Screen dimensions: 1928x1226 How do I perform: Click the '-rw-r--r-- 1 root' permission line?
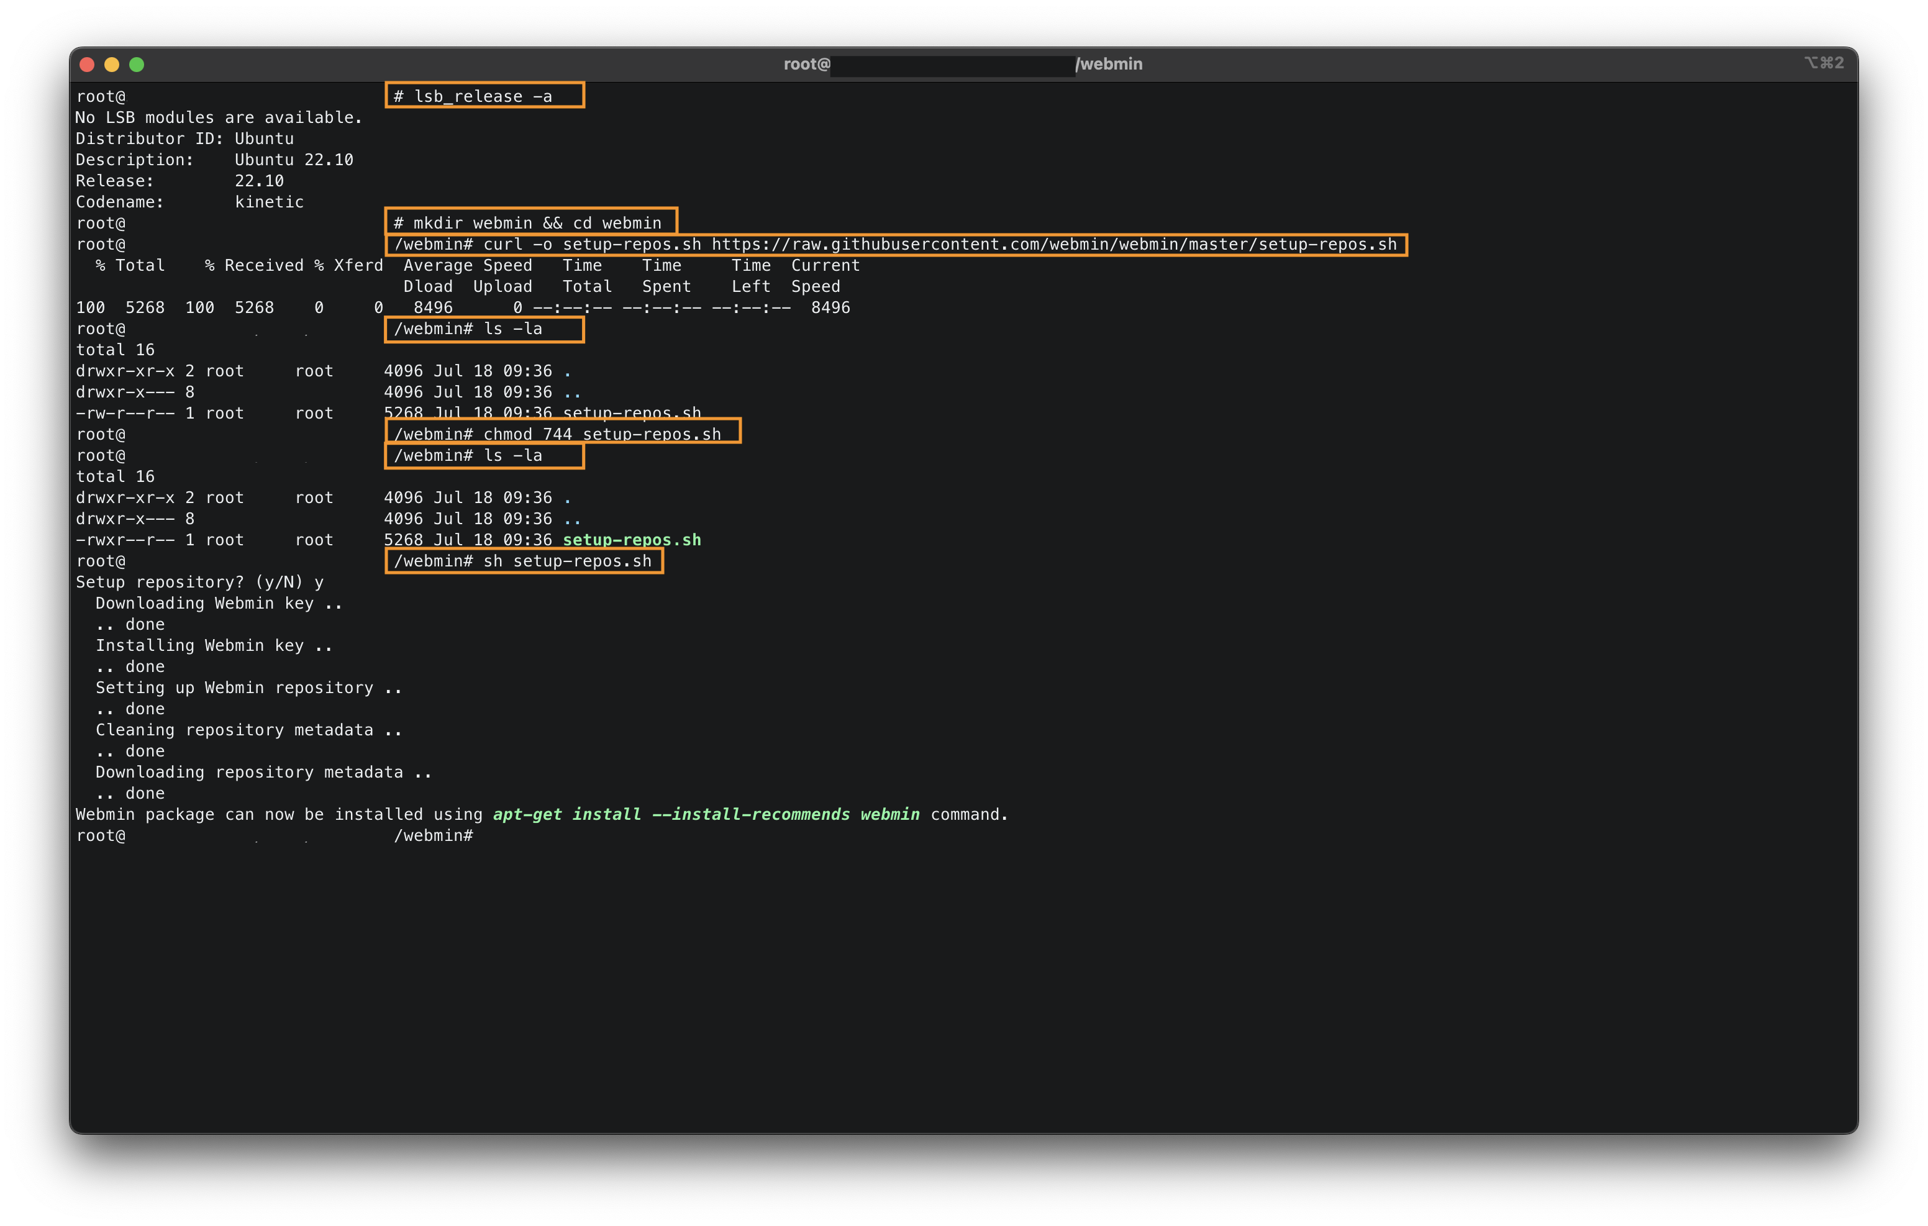pyautogui.click(x=388, y=413)
